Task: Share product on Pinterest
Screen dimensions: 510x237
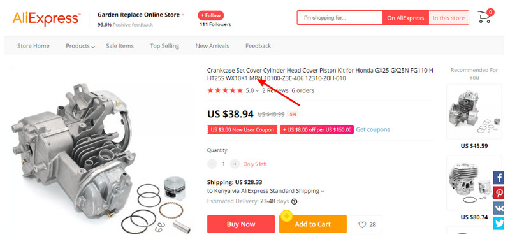Action: [499, 193]
